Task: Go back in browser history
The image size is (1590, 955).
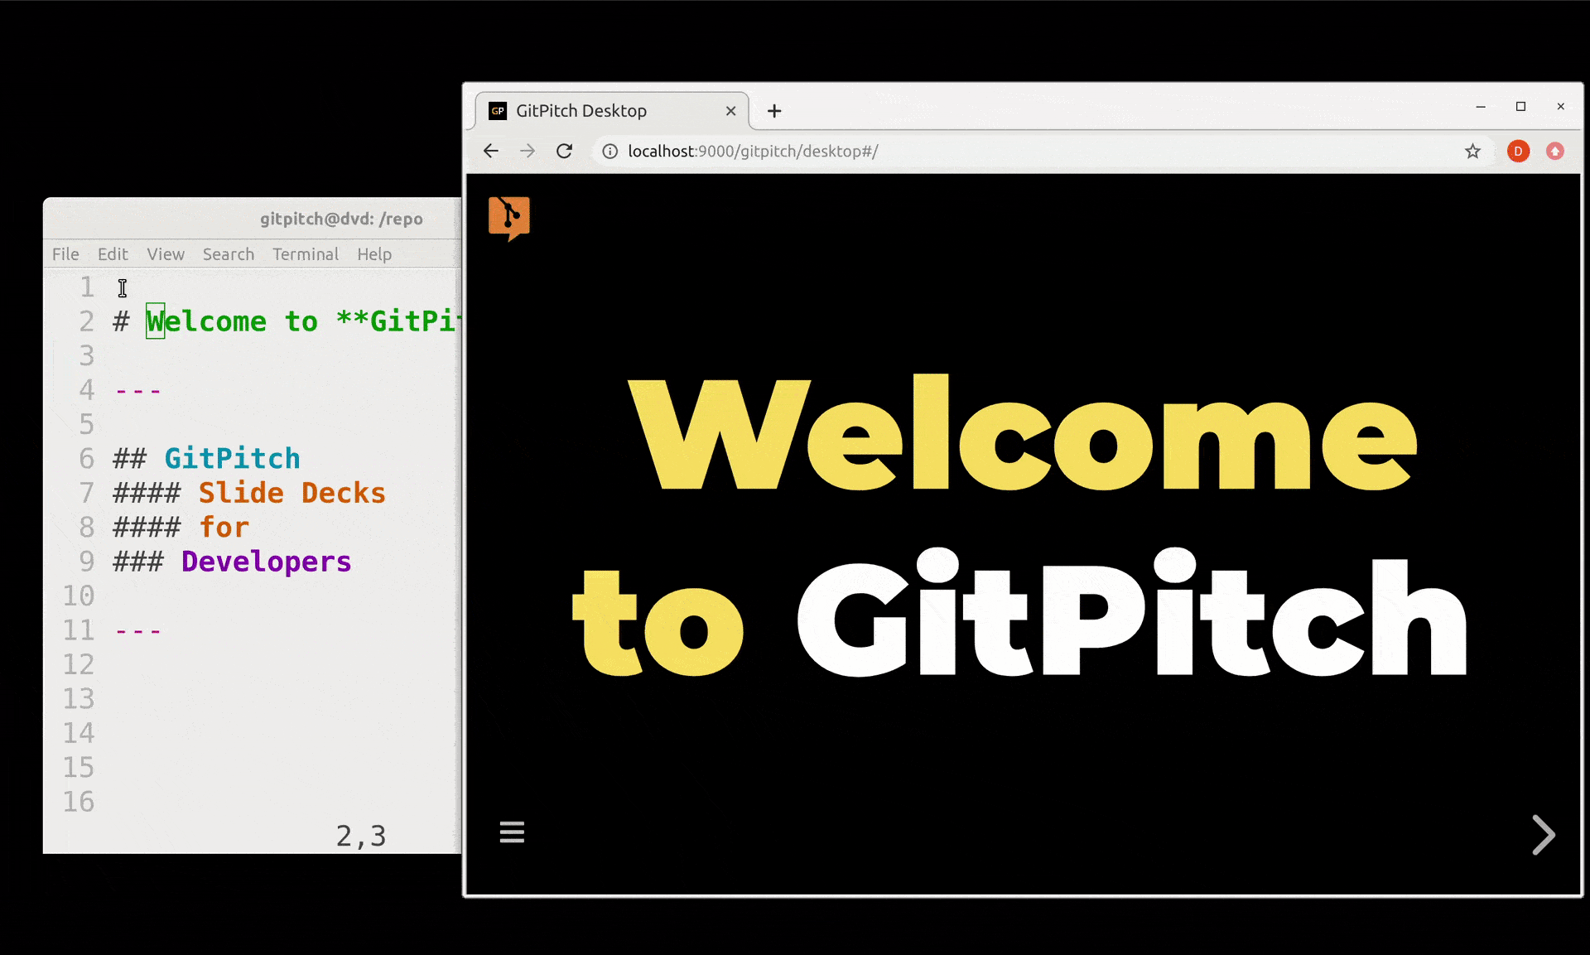Action: click(491, 151)
